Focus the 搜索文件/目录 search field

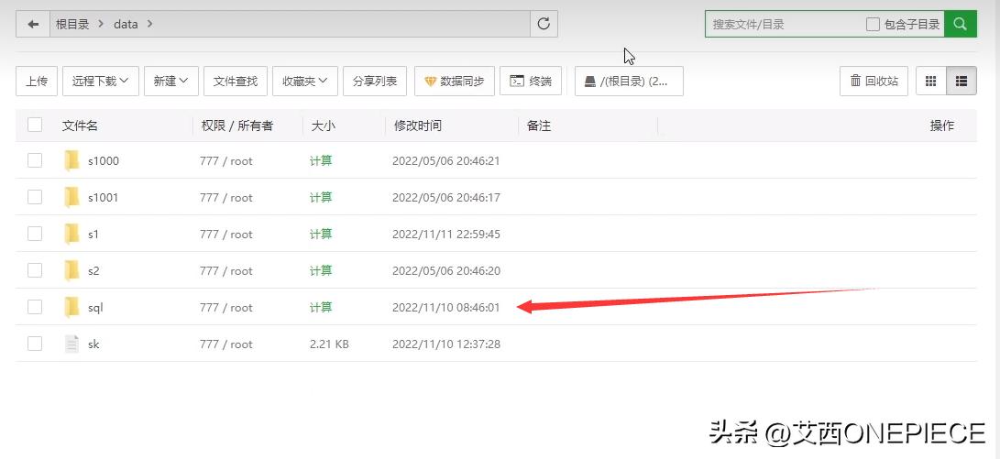point(785,24)
